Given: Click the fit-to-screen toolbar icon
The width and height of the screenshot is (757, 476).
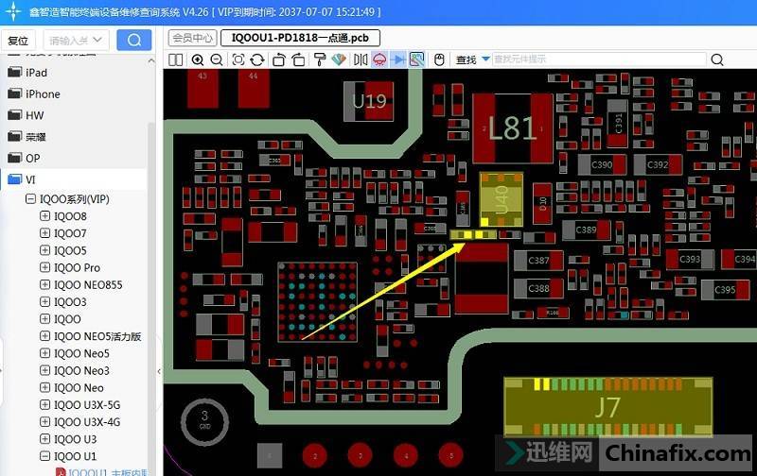Looking at the screenshot, I should 238,59.
